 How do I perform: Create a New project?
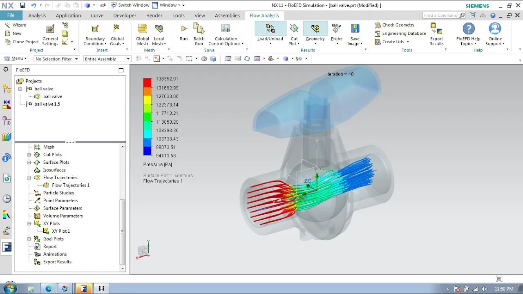click(13, 33)
